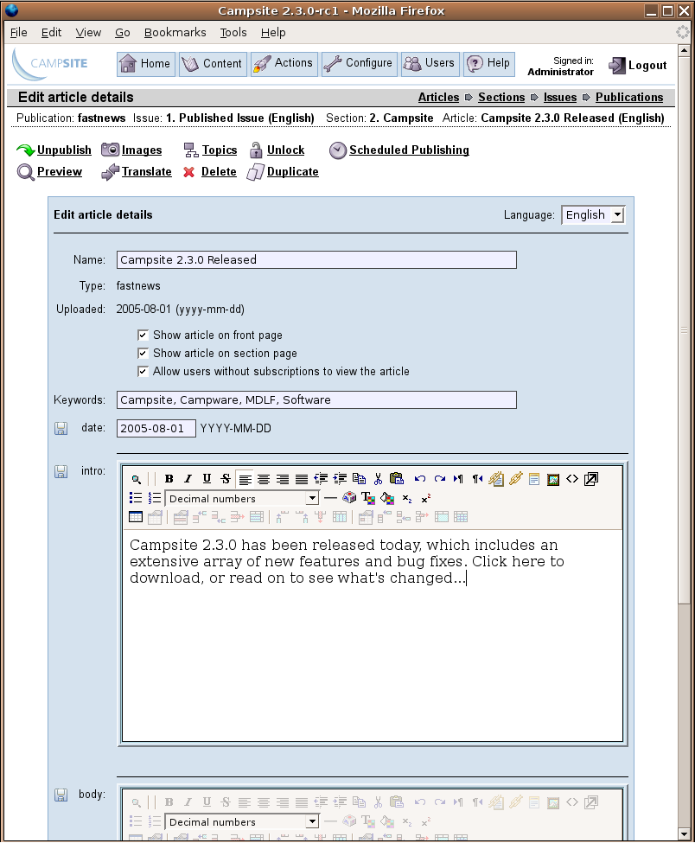
Task: Undo last change in intro editor
Action: 420,478
